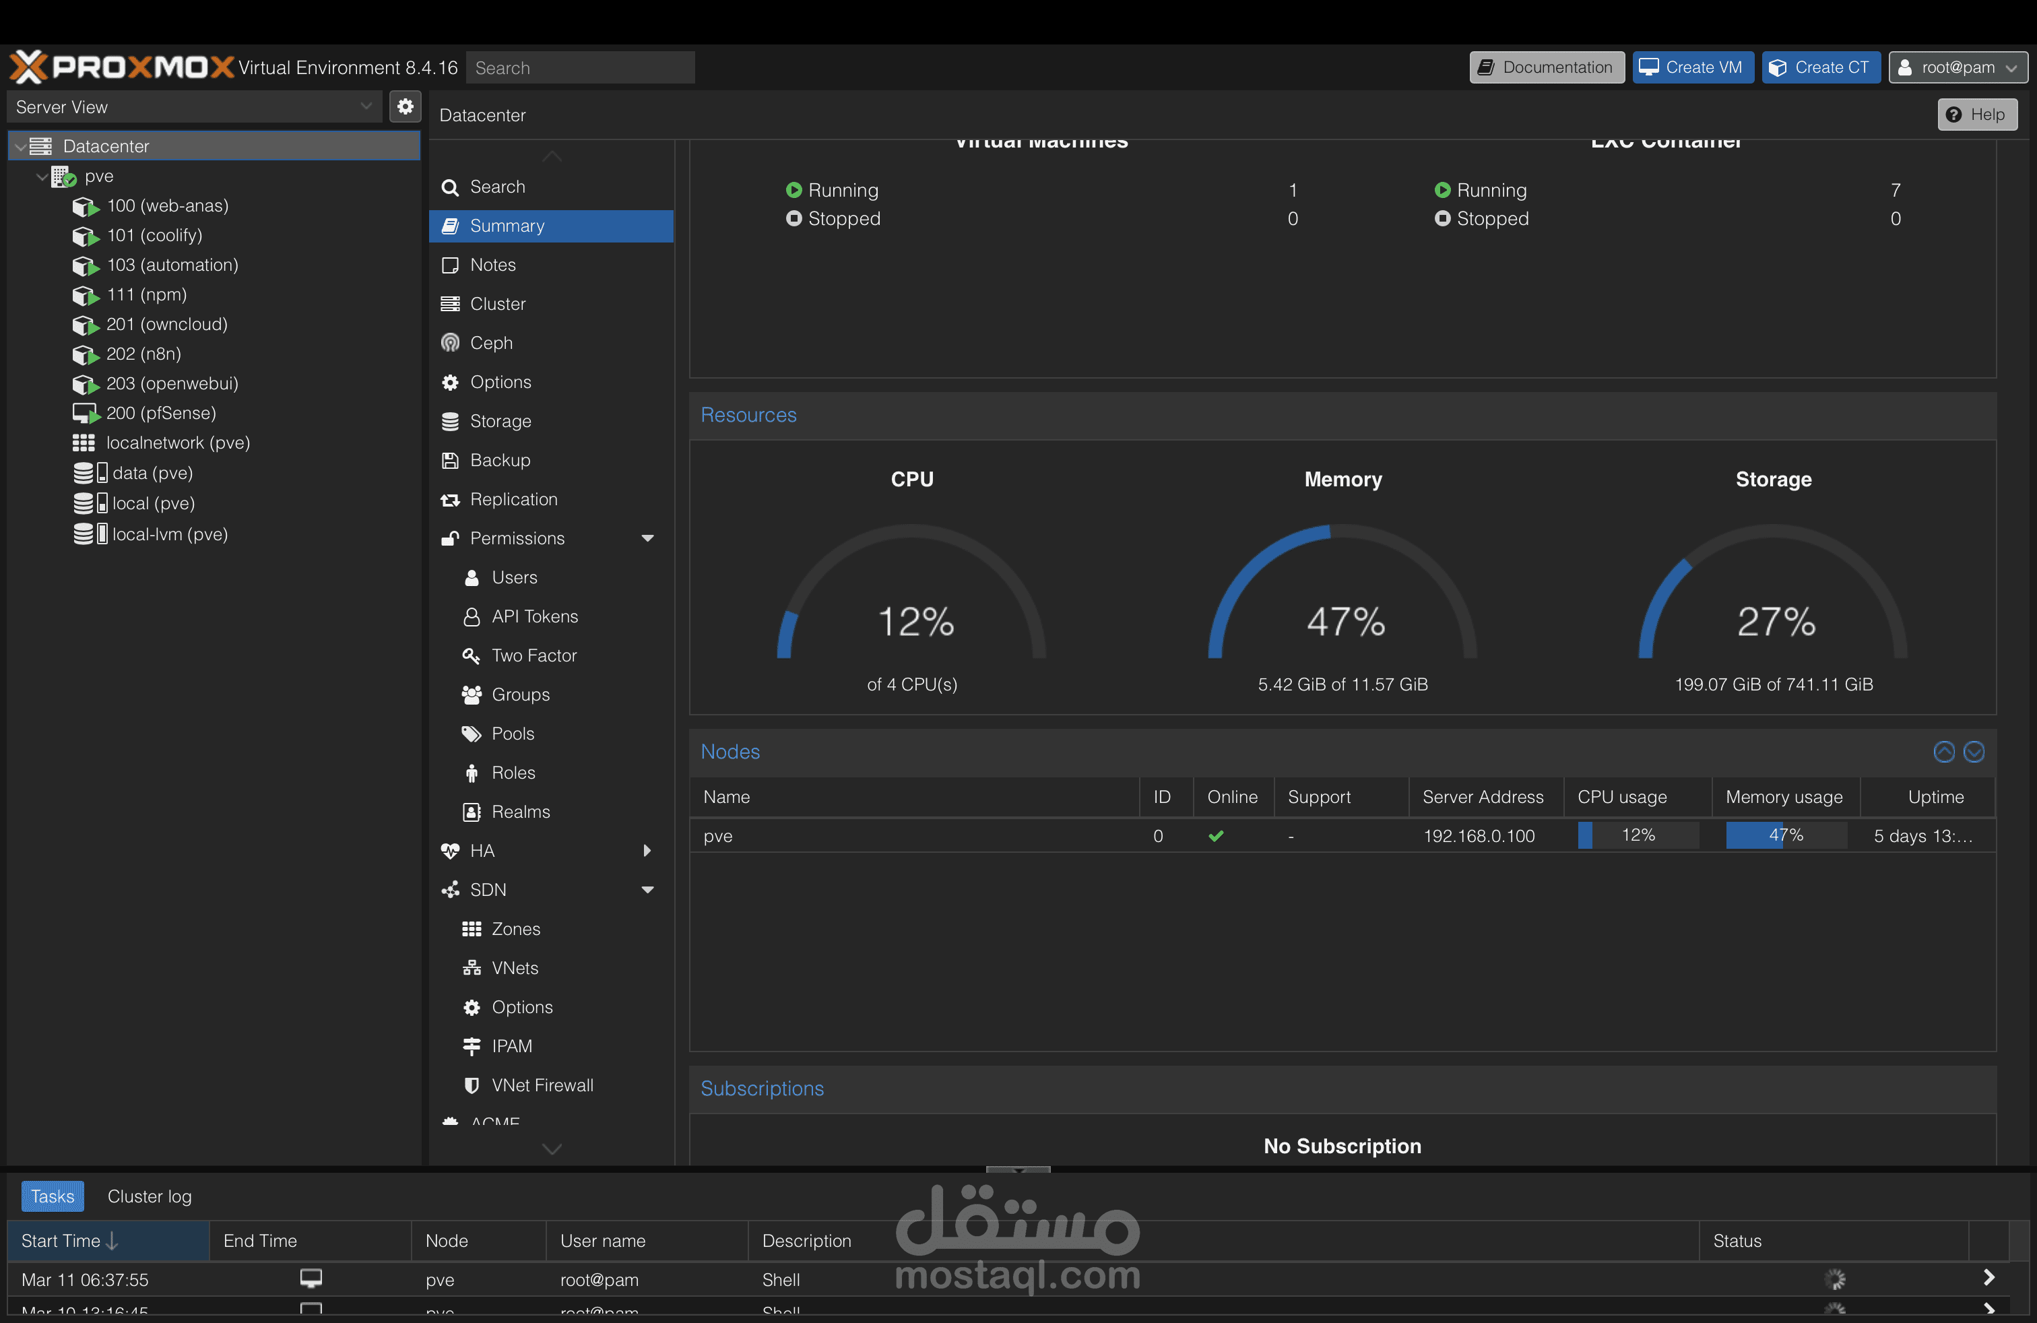Expand the Nodes panel with down arrow
Image resolution: width=2037 pixels, height=1323 pixels.
1974,751
